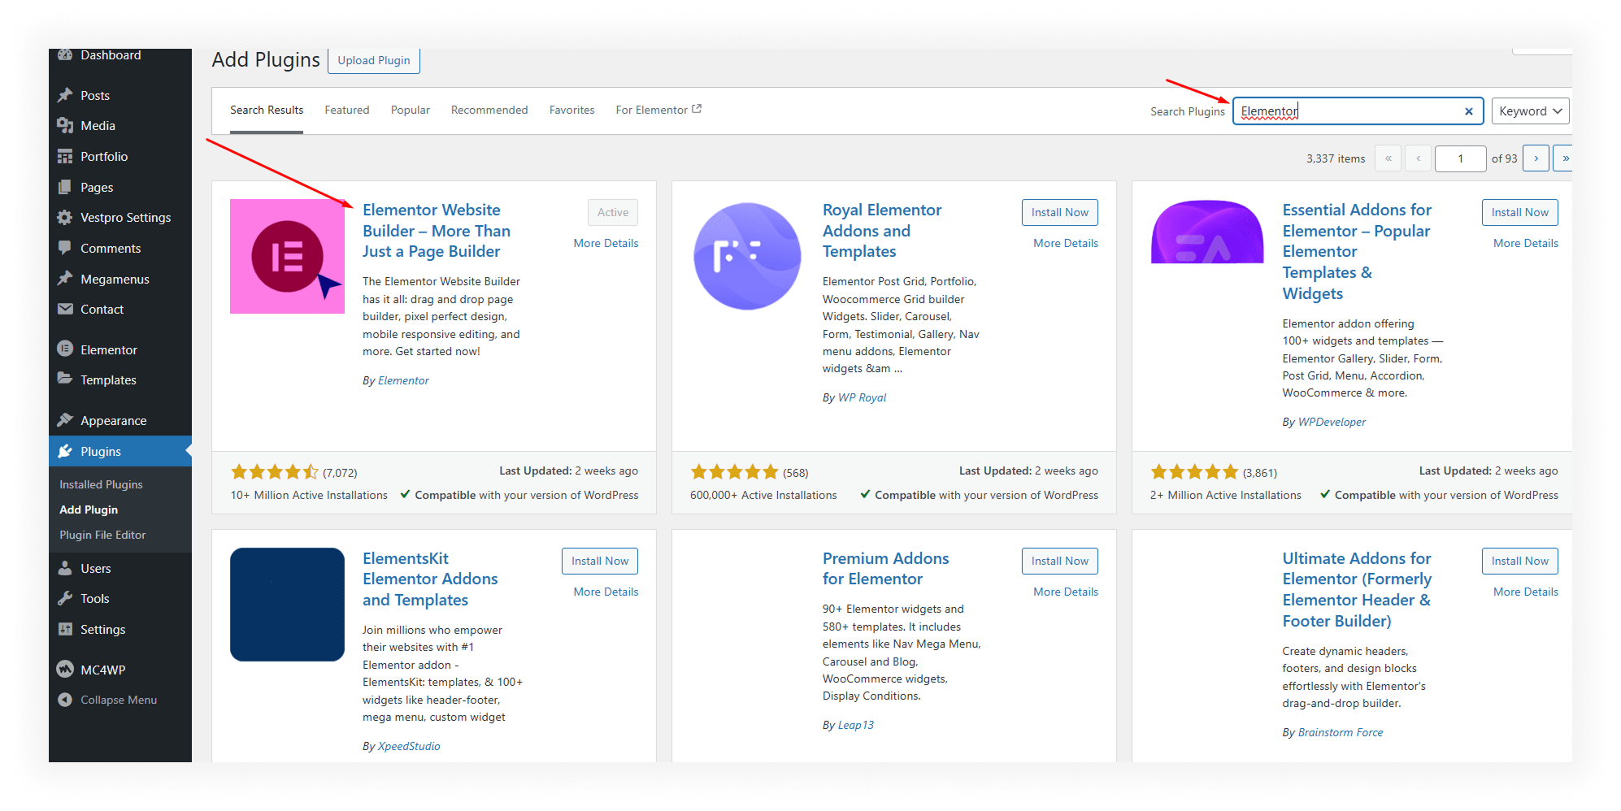The image size is (1621, 811).
Task: Open More Details for Essential Addons
Action: [1526, 243]
